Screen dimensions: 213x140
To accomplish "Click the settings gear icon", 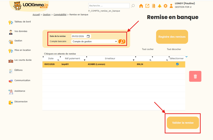I will click(x=165, y=6).
